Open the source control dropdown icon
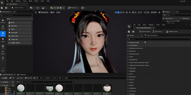This screenshot has height=95, width=191. 83,8
